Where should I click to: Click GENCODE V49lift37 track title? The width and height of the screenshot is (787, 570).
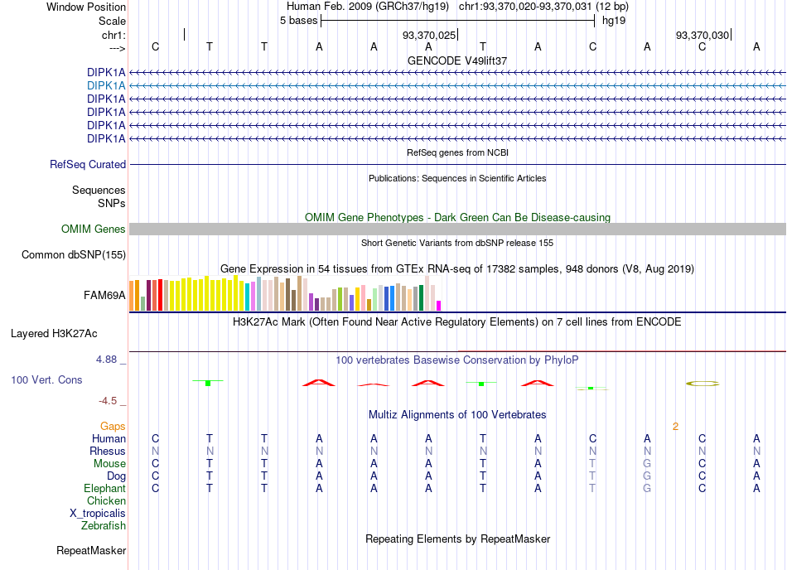(457, 60)
